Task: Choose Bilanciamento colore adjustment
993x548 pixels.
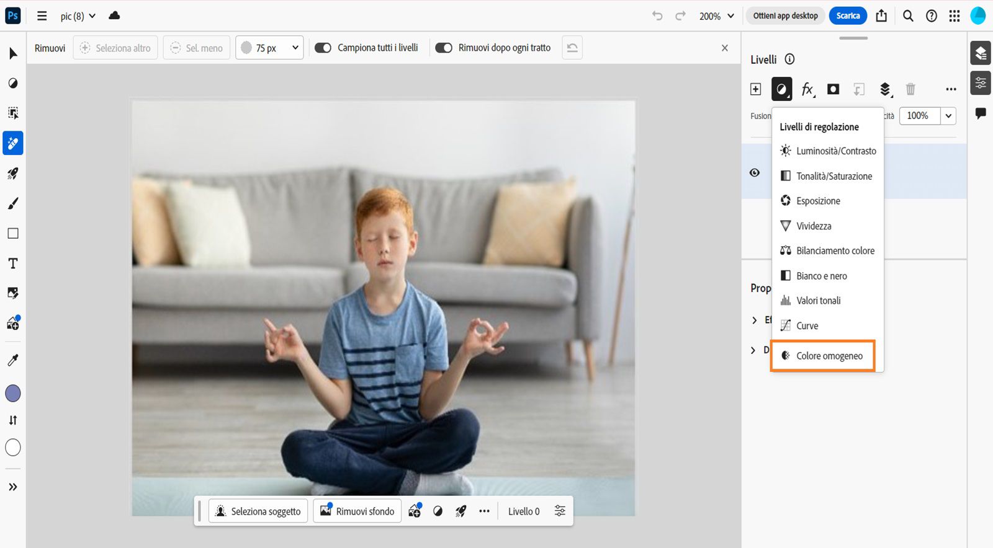Action: [x=828, y=250]
